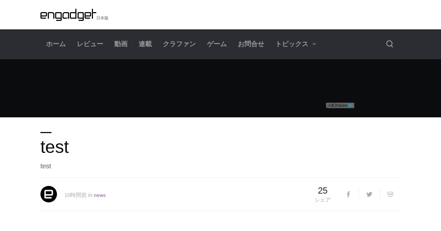Click the test article headline
441x231 pixels.
point(54,147)
